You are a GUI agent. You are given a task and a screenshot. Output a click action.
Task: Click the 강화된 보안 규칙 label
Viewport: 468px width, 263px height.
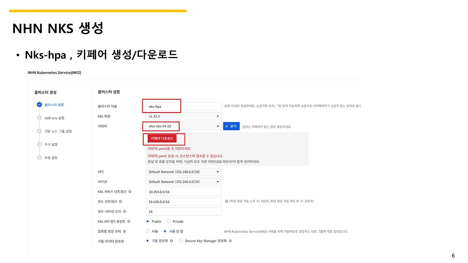pos(110,232)
